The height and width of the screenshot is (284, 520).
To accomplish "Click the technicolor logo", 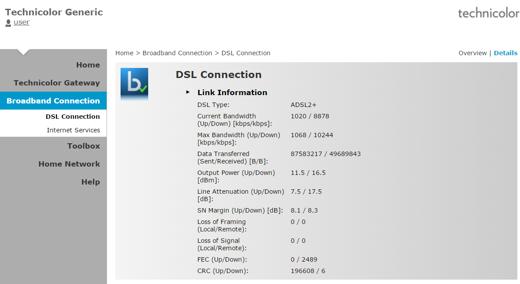I will (x=488, y=13).
